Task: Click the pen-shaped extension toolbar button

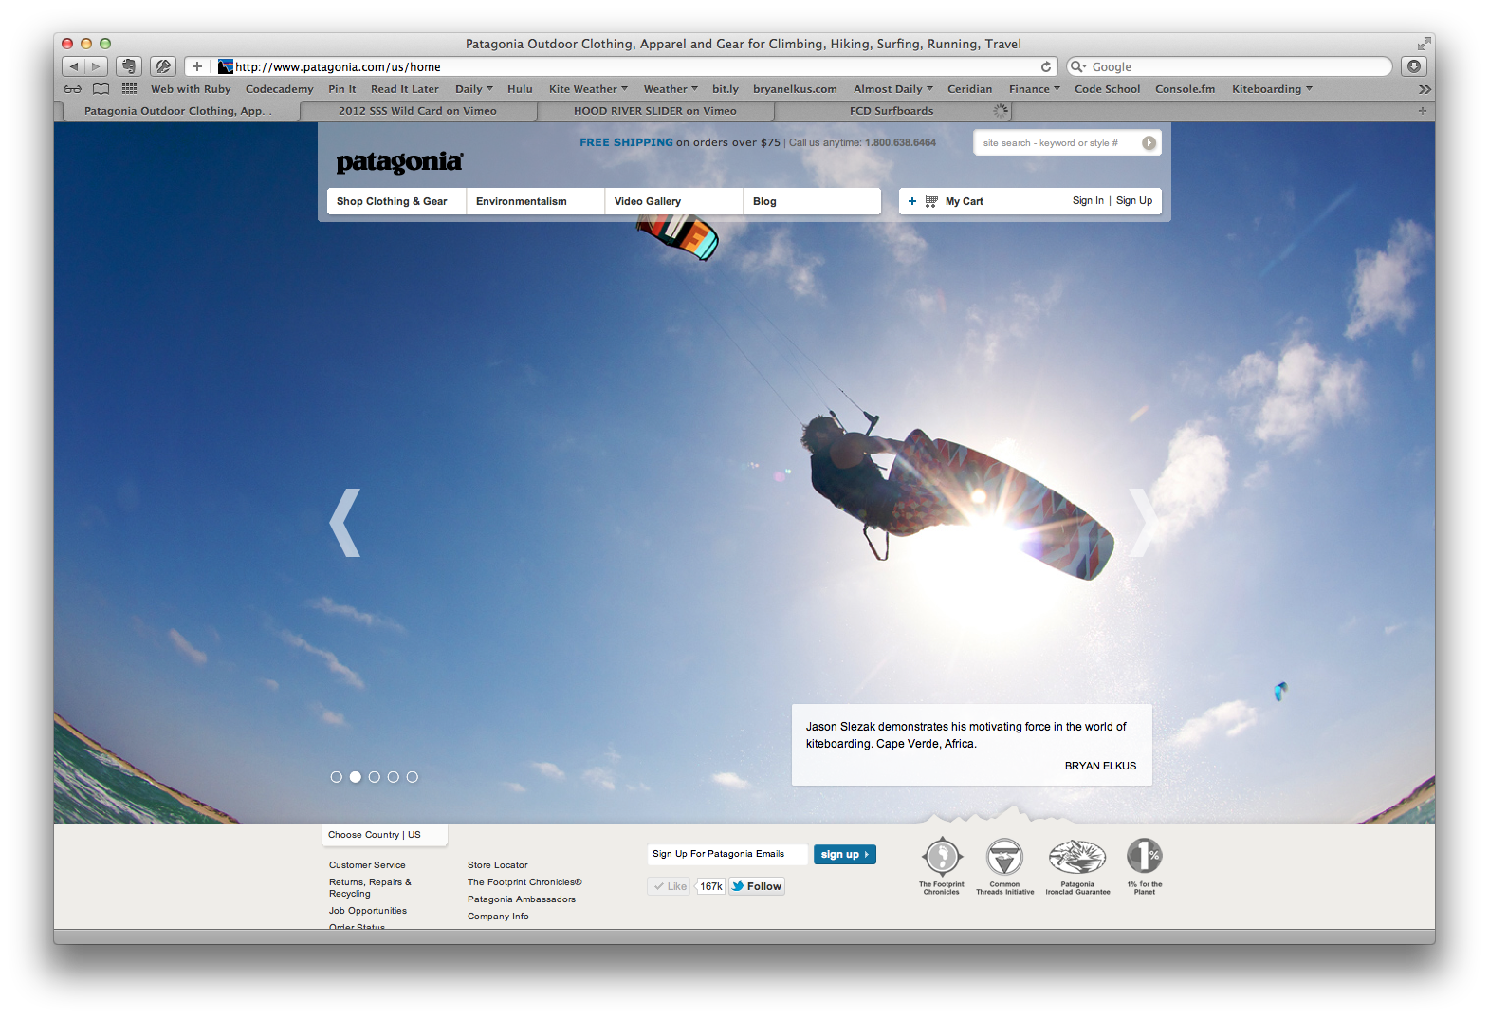Action: click(x=163, y=66)
